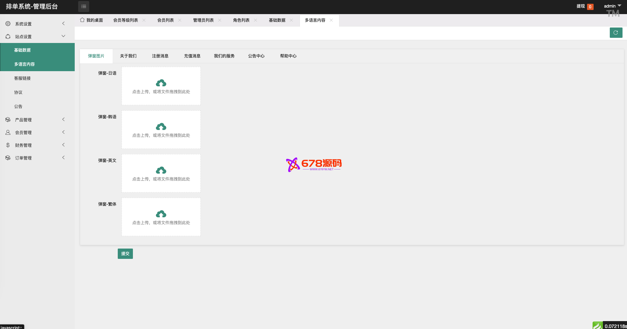627x329 pixels.
Task: Switch to the 帮助中心 tab
Action: [x=288, y=56]
